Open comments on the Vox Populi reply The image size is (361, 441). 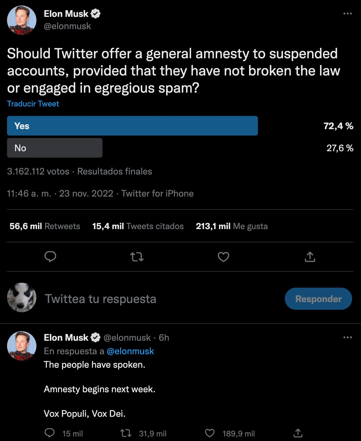coord(50,433)
